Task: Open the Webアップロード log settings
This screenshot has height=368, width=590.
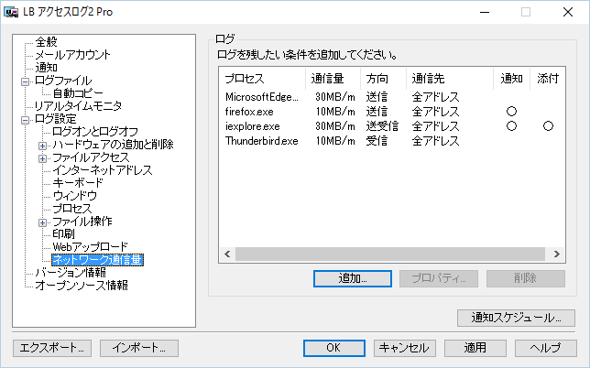Action: click(90, 247)
